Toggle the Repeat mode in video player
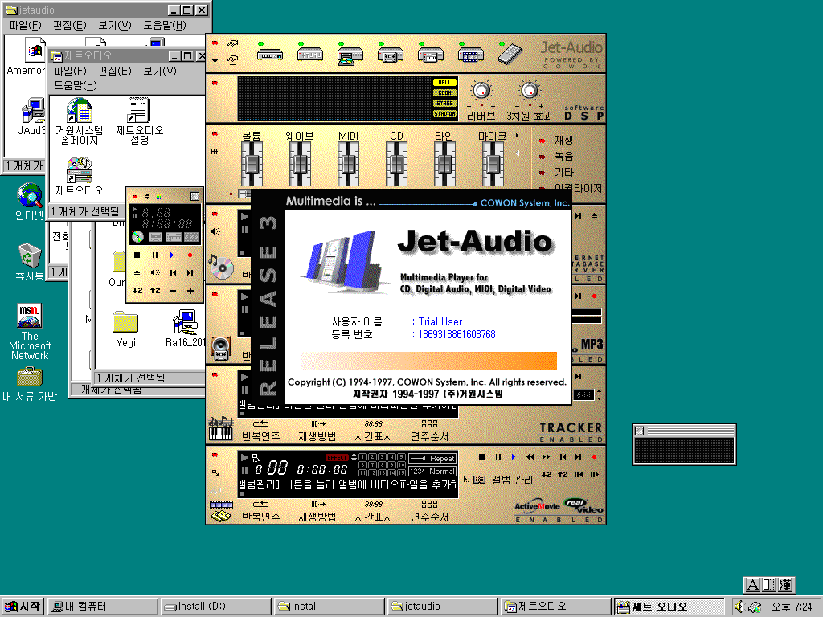 coord(432,459)
